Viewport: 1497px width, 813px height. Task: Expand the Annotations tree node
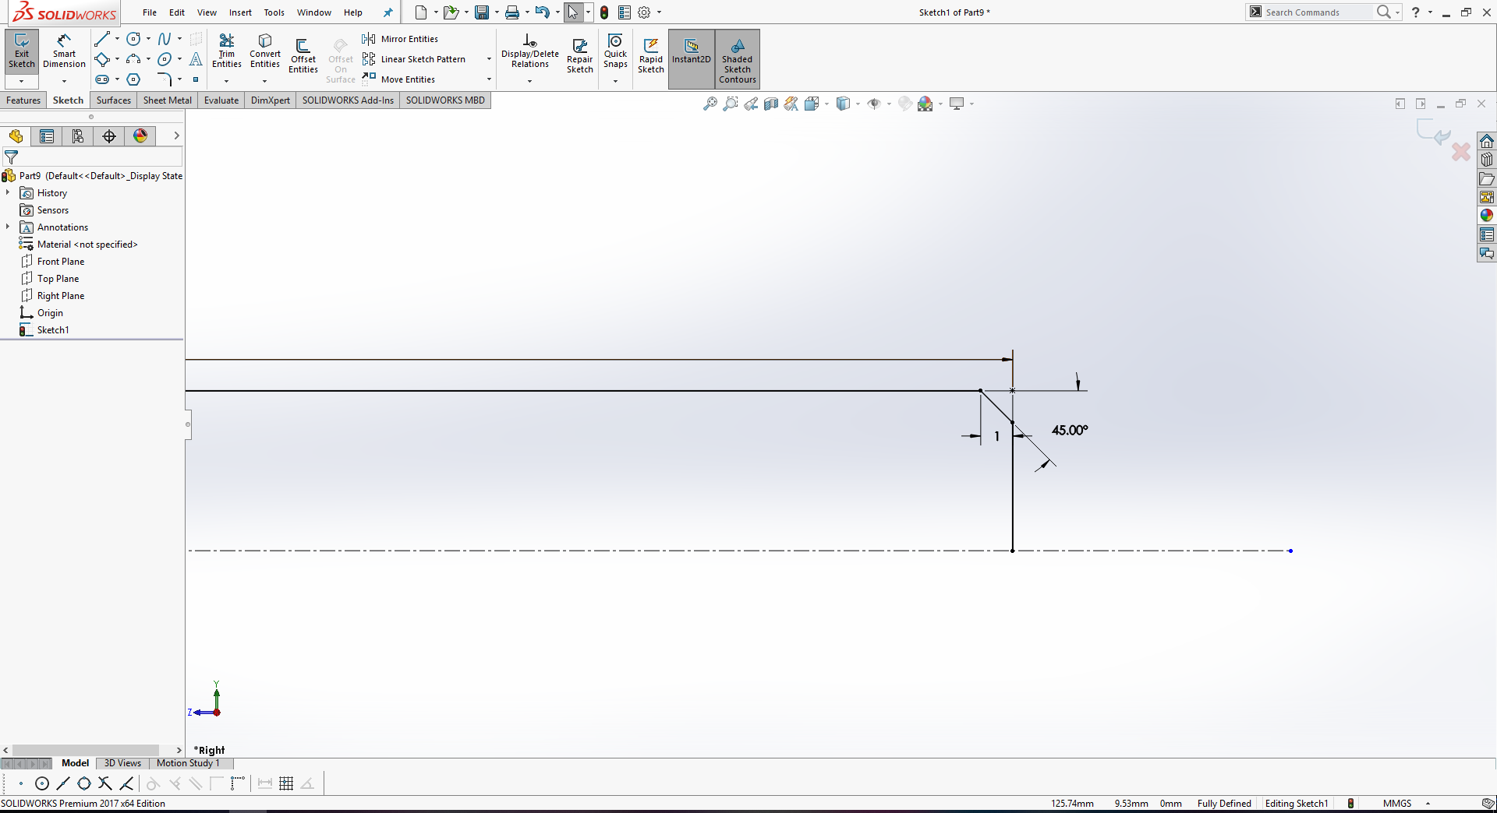[x=8, y=227]
